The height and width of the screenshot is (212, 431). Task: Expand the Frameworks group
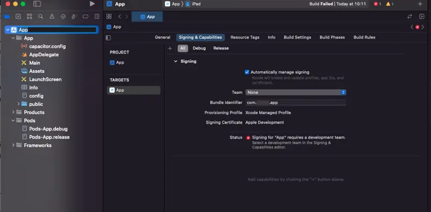13,145
